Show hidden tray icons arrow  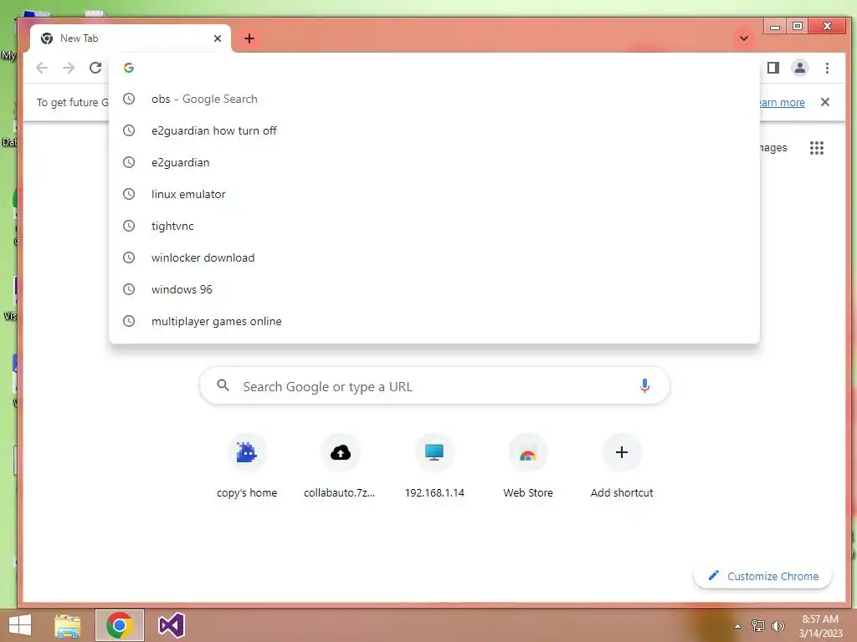tap(737, 626)
